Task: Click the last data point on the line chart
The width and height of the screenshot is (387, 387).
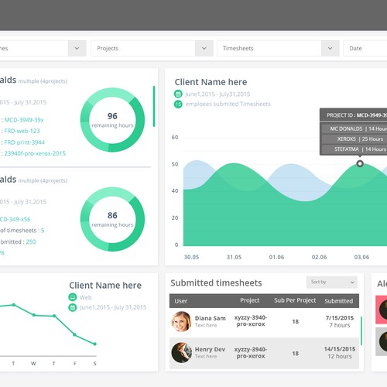Action: point(95,344)
